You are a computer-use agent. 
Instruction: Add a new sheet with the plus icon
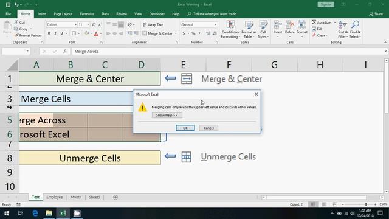click(x=115, y=197)
